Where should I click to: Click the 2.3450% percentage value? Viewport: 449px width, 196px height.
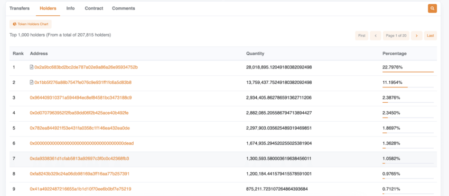click(391, 113)
